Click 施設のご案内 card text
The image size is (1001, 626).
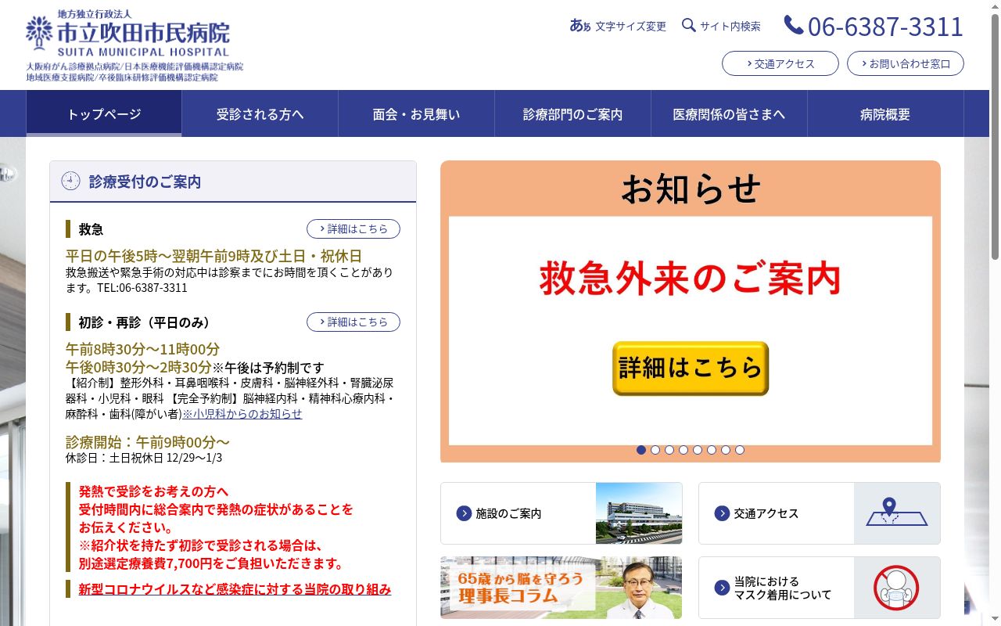508,513
